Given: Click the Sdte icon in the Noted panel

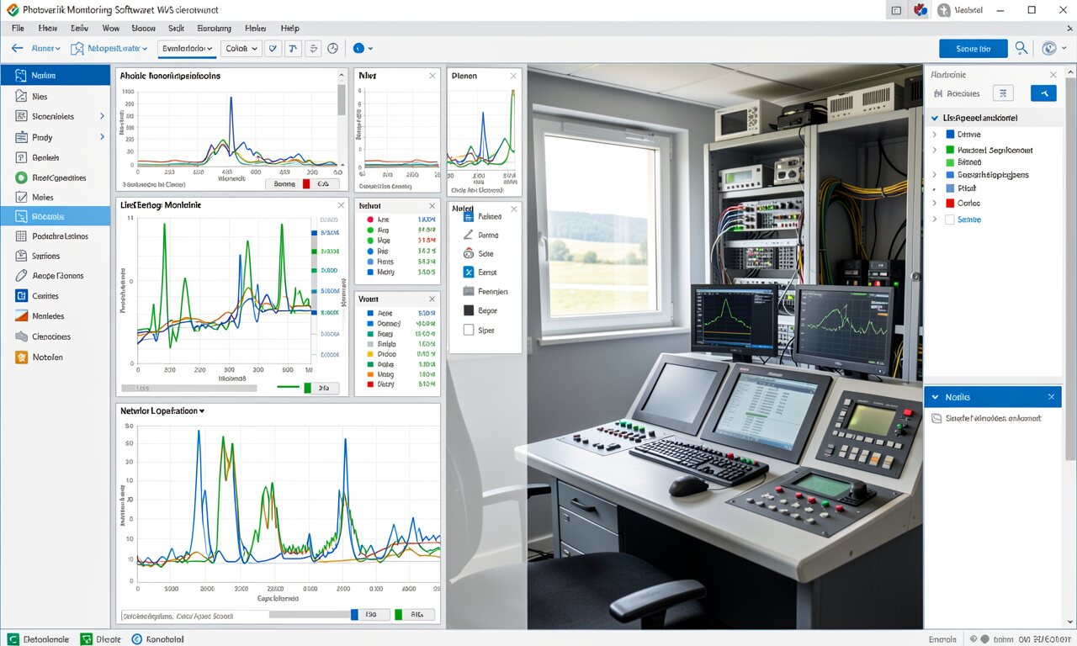Looking at the screenshot, I should (469, 253).
